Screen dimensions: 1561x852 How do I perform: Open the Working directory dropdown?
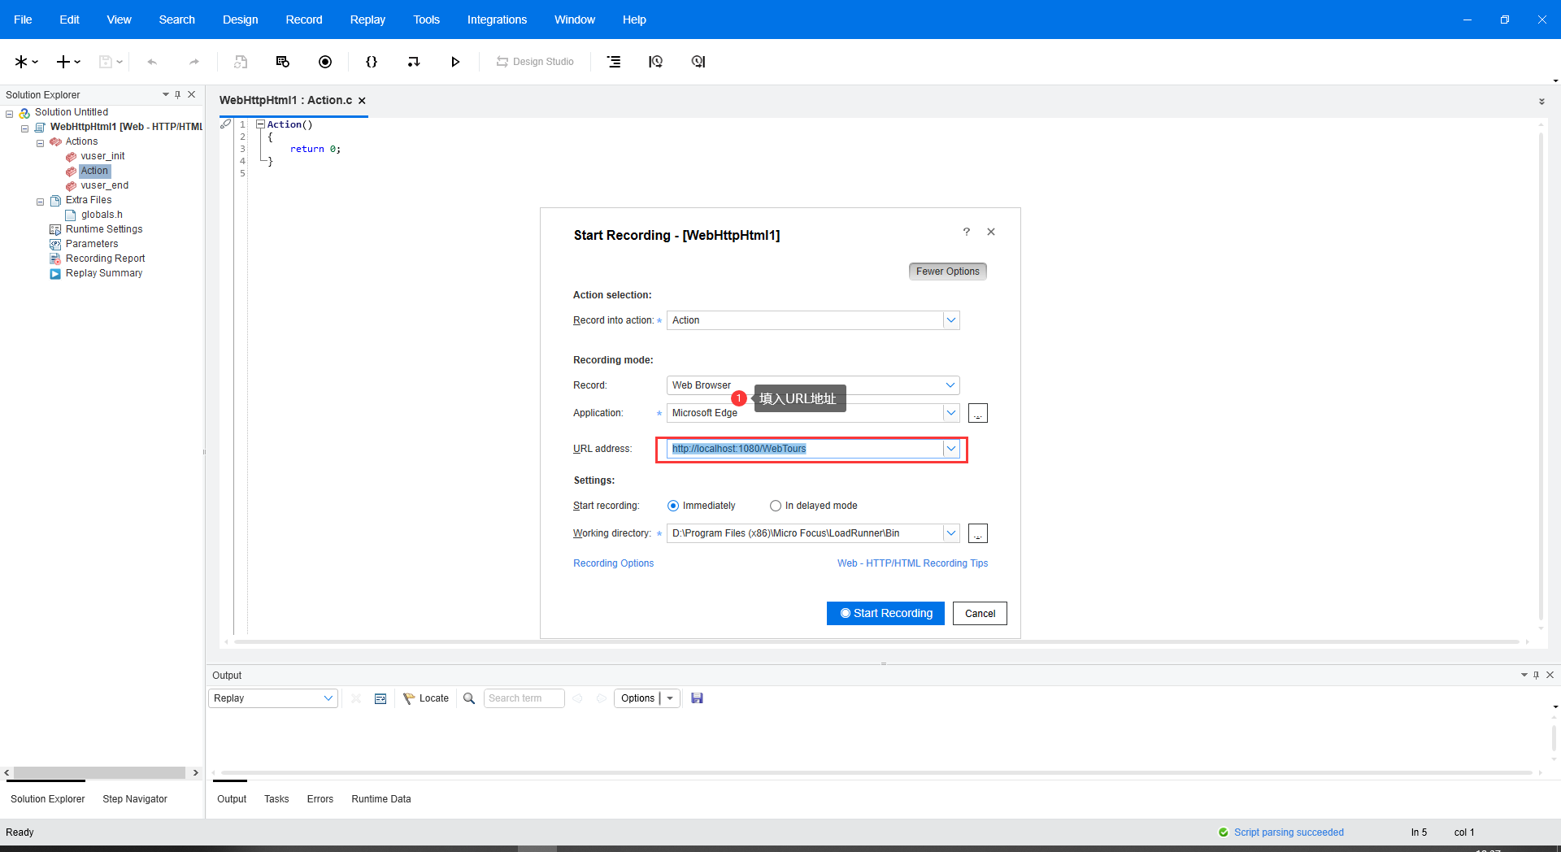pos(950,533)
